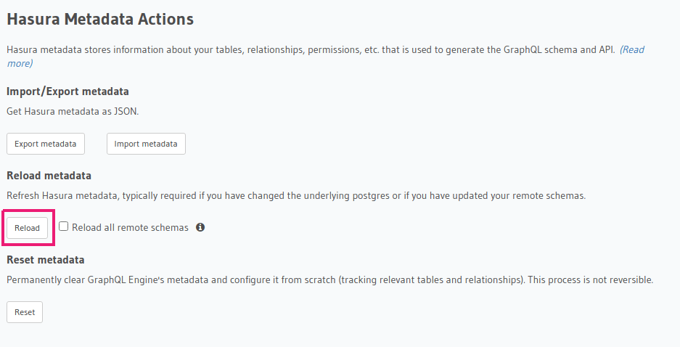Click the Reset metadata section heading
Screen dimensions: 680x347
45,260
